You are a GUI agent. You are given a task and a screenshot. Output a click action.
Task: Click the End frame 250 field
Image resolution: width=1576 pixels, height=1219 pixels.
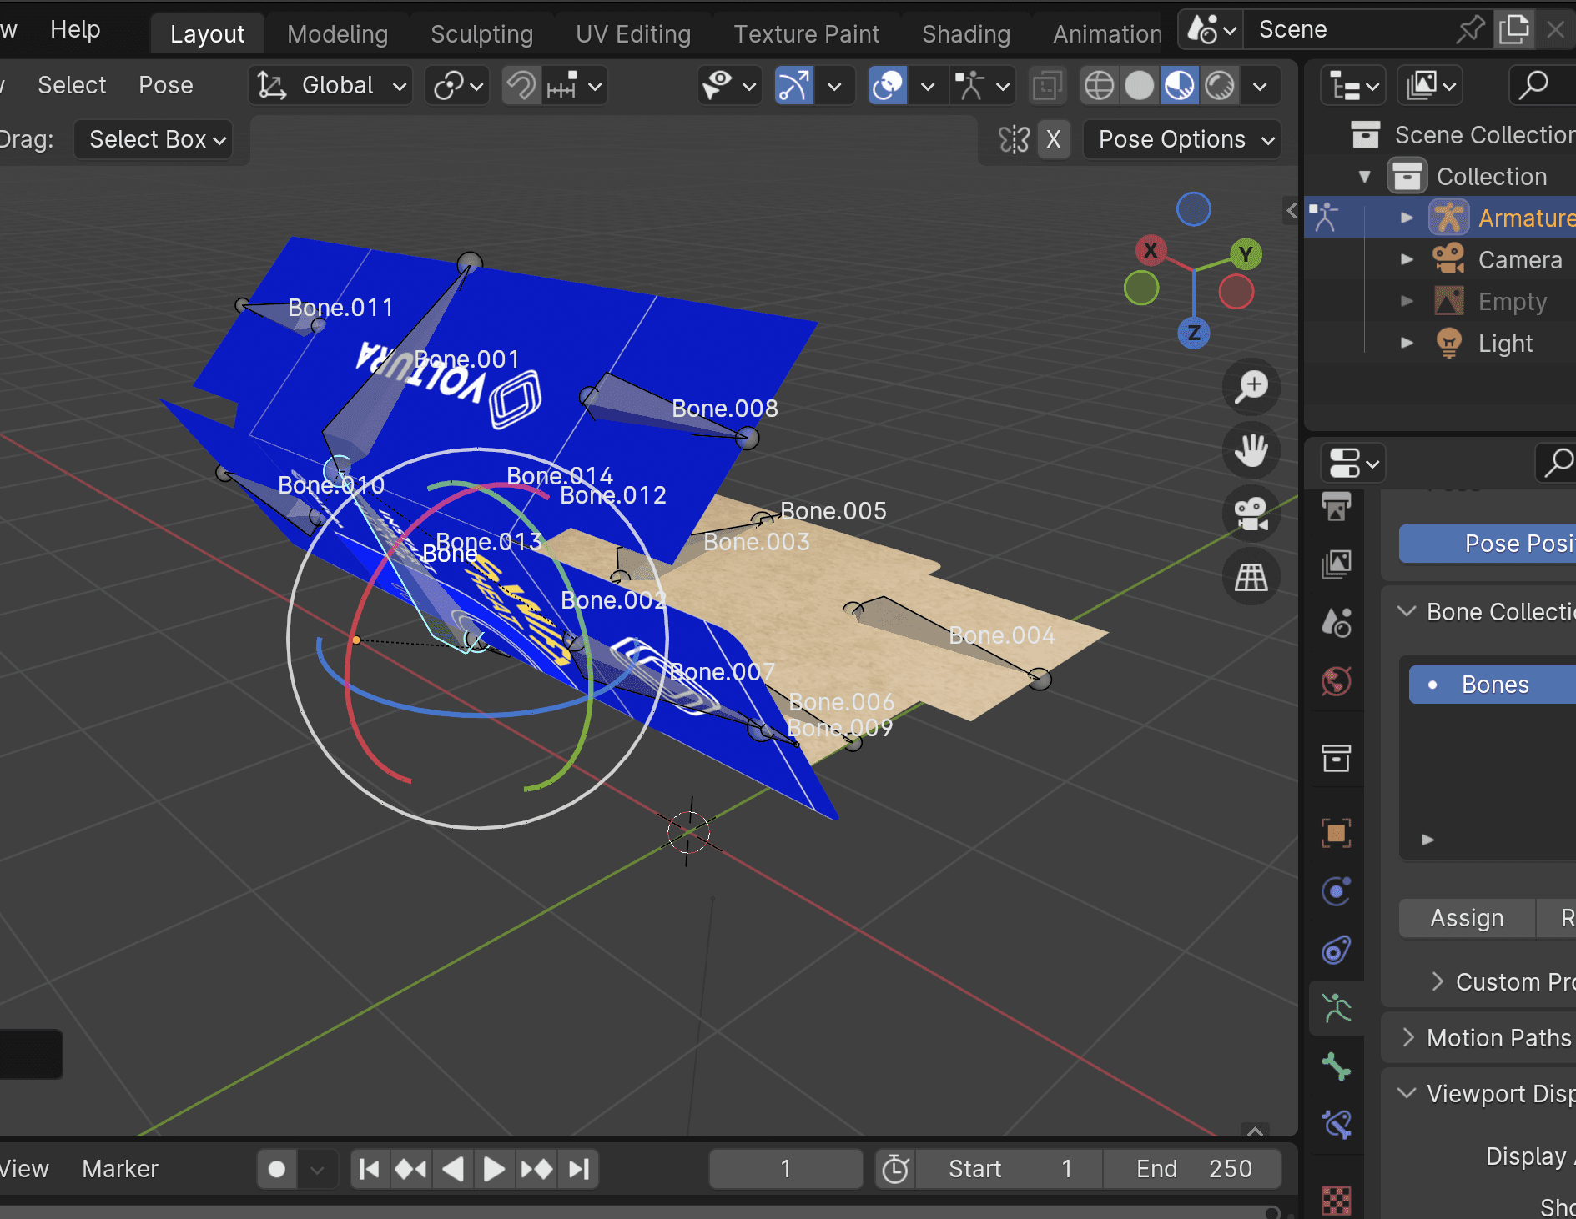pyautogui.click(x=1192, y=1169)
